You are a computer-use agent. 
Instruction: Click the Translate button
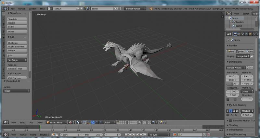pyautogui.click(x=17, y=19)
